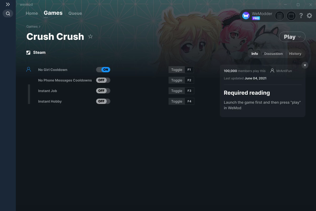
Task: Enable Instant Job toggle
Action: (x=103, y=91)
